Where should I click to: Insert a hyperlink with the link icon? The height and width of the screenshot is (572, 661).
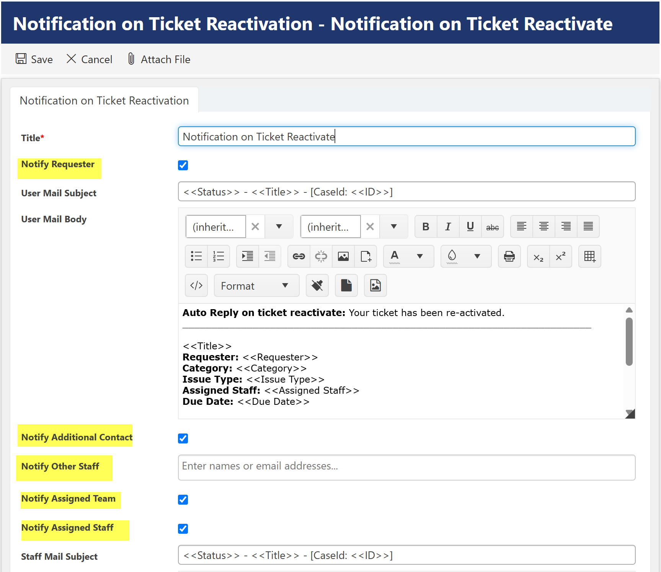coord(299,256)
